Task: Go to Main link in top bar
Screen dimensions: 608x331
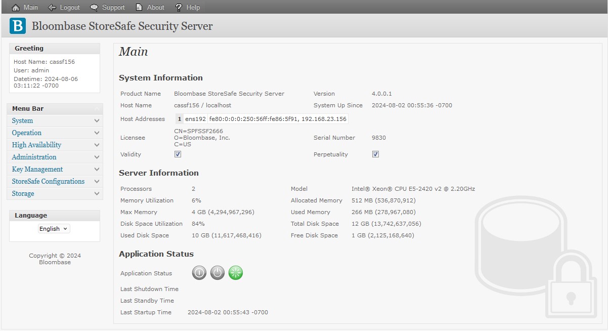Action: (31, 8)
